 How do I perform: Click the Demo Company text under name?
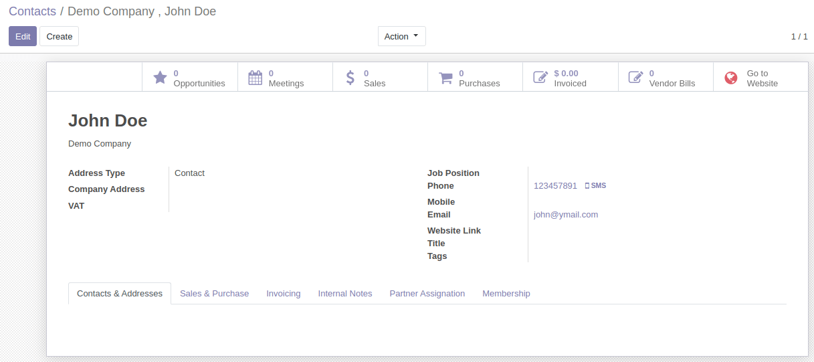(x=100, y=143)
